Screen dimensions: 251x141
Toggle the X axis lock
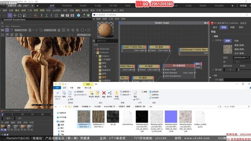42,15
